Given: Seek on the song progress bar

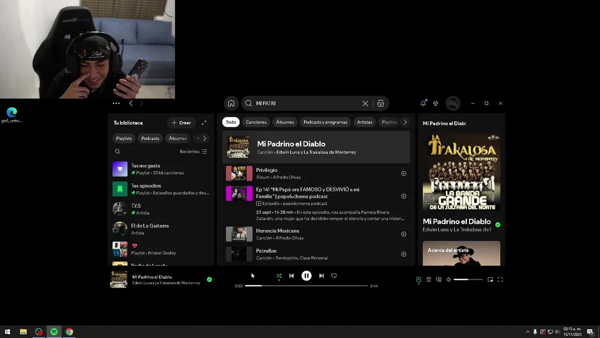Looking at the screenshot, I should click(306, 285).
